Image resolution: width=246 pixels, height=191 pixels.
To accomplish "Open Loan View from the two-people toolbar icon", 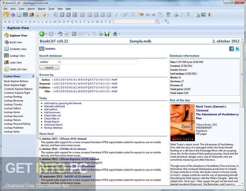I will coord(32,15).
